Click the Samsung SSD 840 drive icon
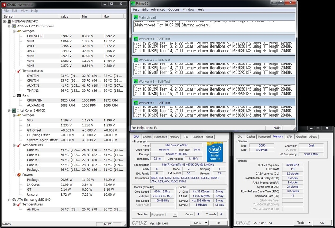The height and width of the screenshot is (228, 335). coord(14,200)
